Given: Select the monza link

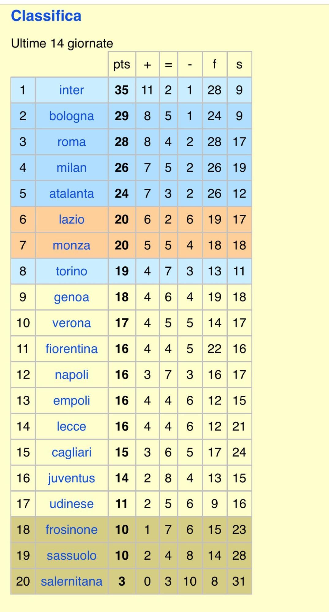Looking at the screenshot, I should 71,245.
